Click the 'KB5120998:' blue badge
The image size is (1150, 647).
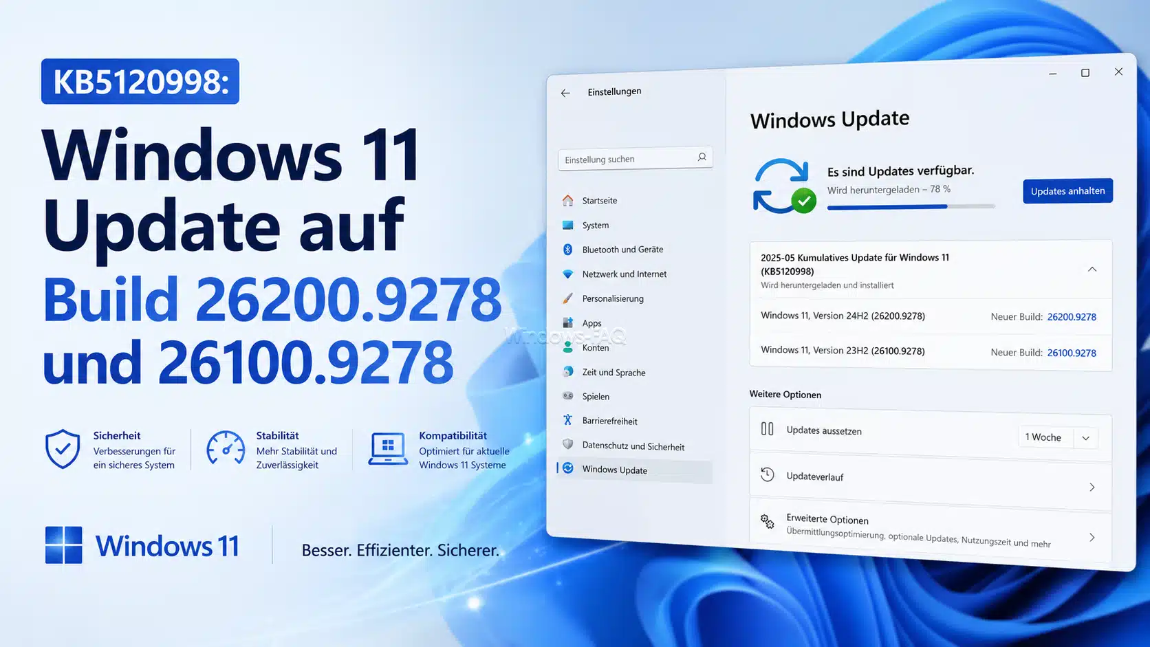pyautogui.click(x=140, y=81)
